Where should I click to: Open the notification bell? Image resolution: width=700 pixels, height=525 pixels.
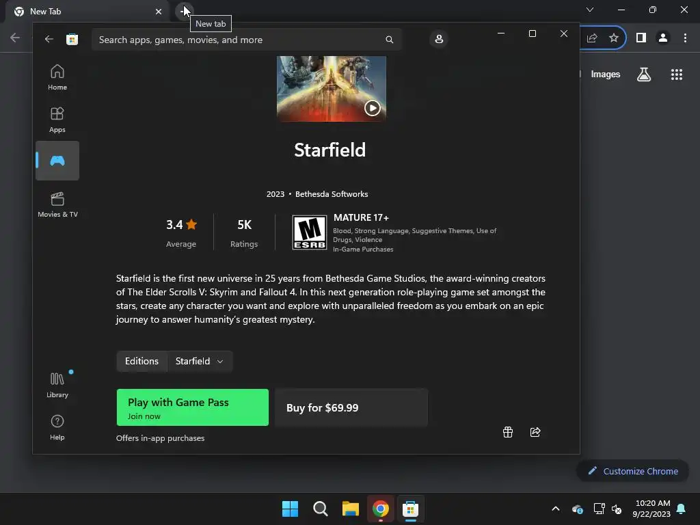pos(682,509)
